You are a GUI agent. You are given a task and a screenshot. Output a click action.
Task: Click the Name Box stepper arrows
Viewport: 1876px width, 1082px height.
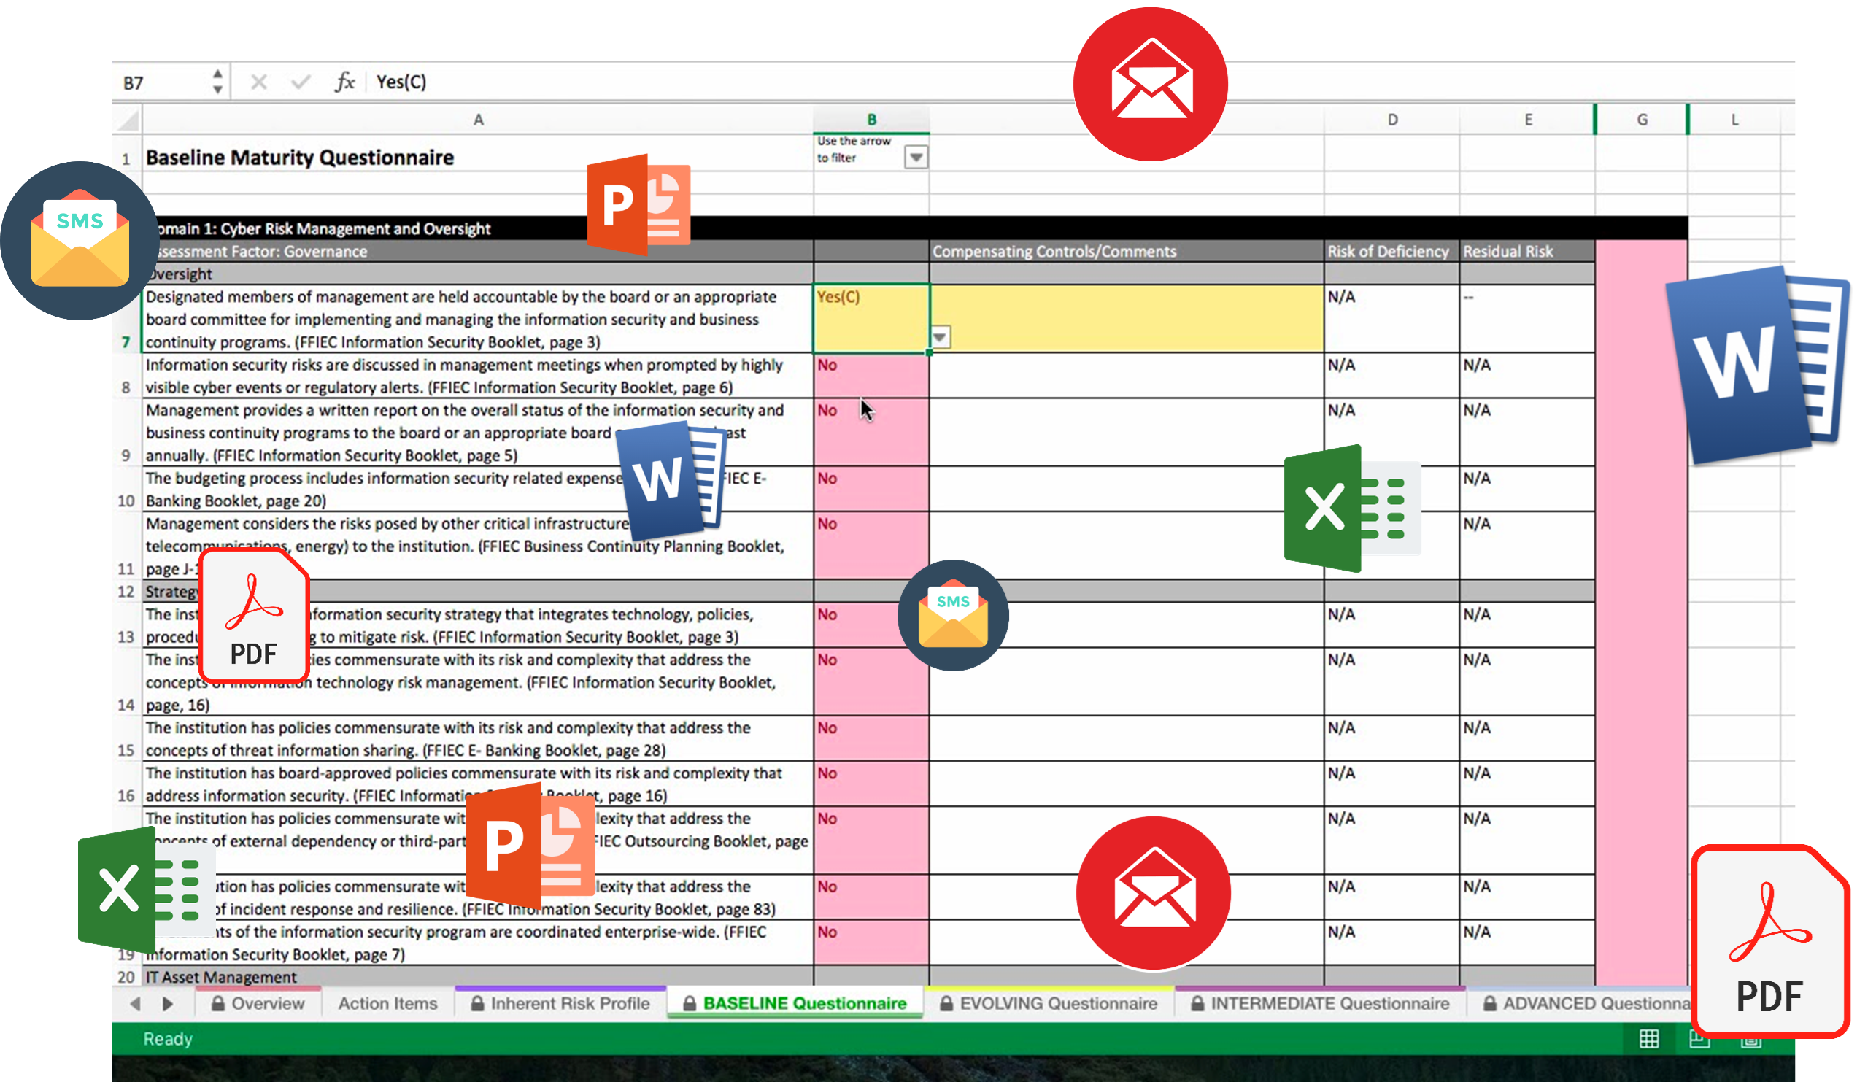217,82
